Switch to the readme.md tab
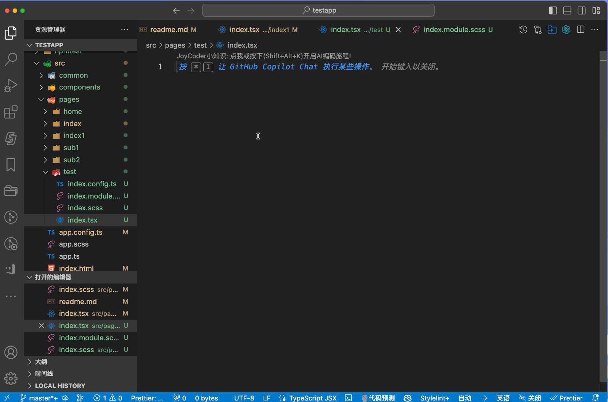This screenshot has height=402, width=608. (169, 30)
